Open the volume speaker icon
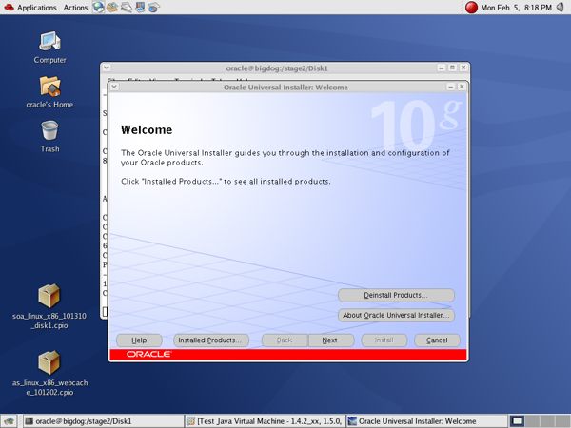The width and height of the screenshot is (571, 428). (x=561, y=7)
